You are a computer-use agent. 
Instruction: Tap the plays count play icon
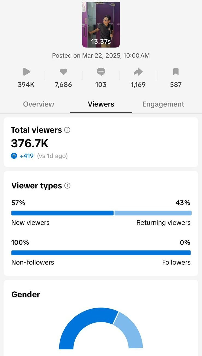coord(26,72)
